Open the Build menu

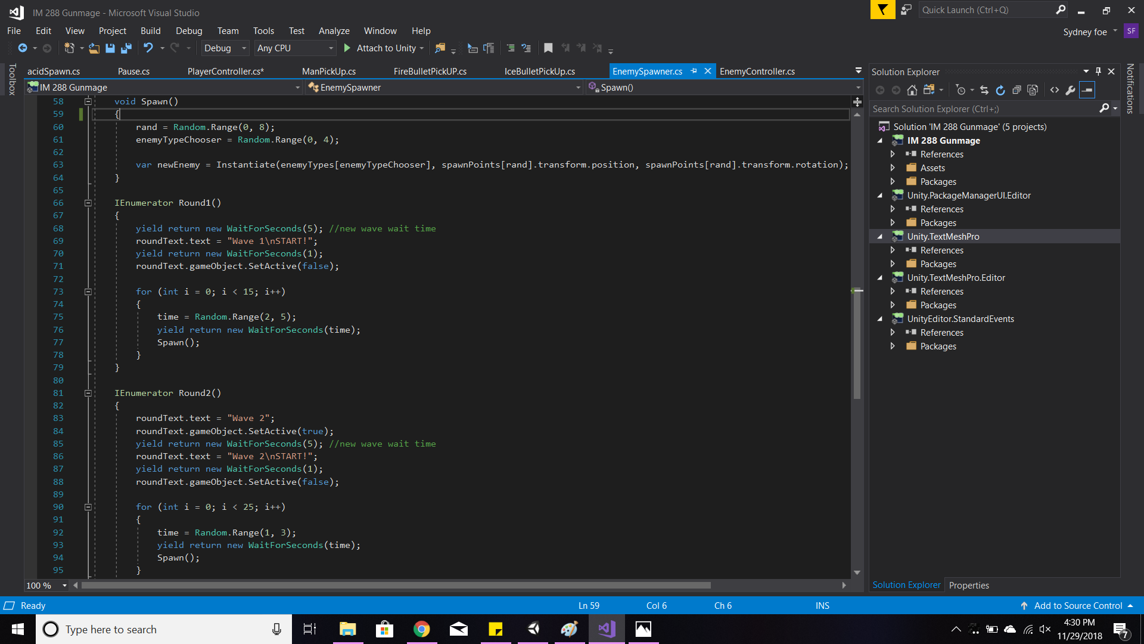pyautogui.click(x=150, y=31)
